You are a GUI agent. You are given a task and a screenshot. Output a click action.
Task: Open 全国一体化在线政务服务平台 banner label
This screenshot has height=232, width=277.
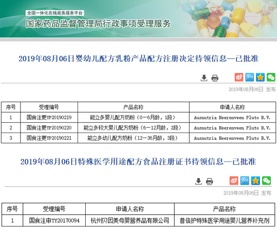(55, 13)
